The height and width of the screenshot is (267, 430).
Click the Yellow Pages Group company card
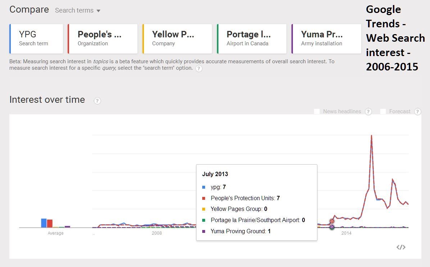(x=177, y=38)
